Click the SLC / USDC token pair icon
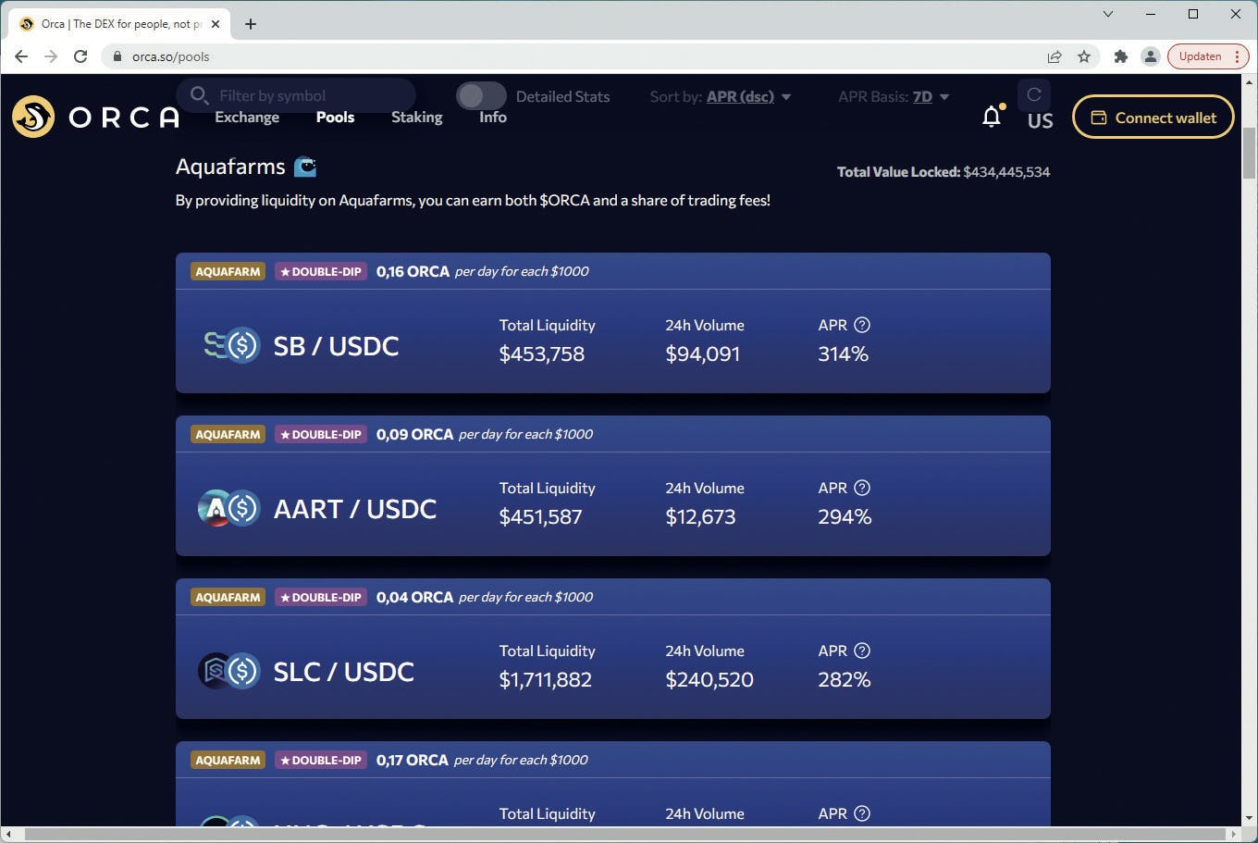Screen dimensions: 1258x843 [x=229, y=671]
